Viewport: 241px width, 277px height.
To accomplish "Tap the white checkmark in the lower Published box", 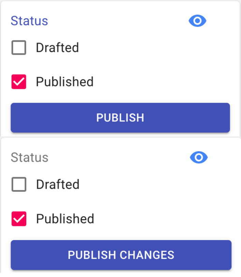I will (19, 219).
